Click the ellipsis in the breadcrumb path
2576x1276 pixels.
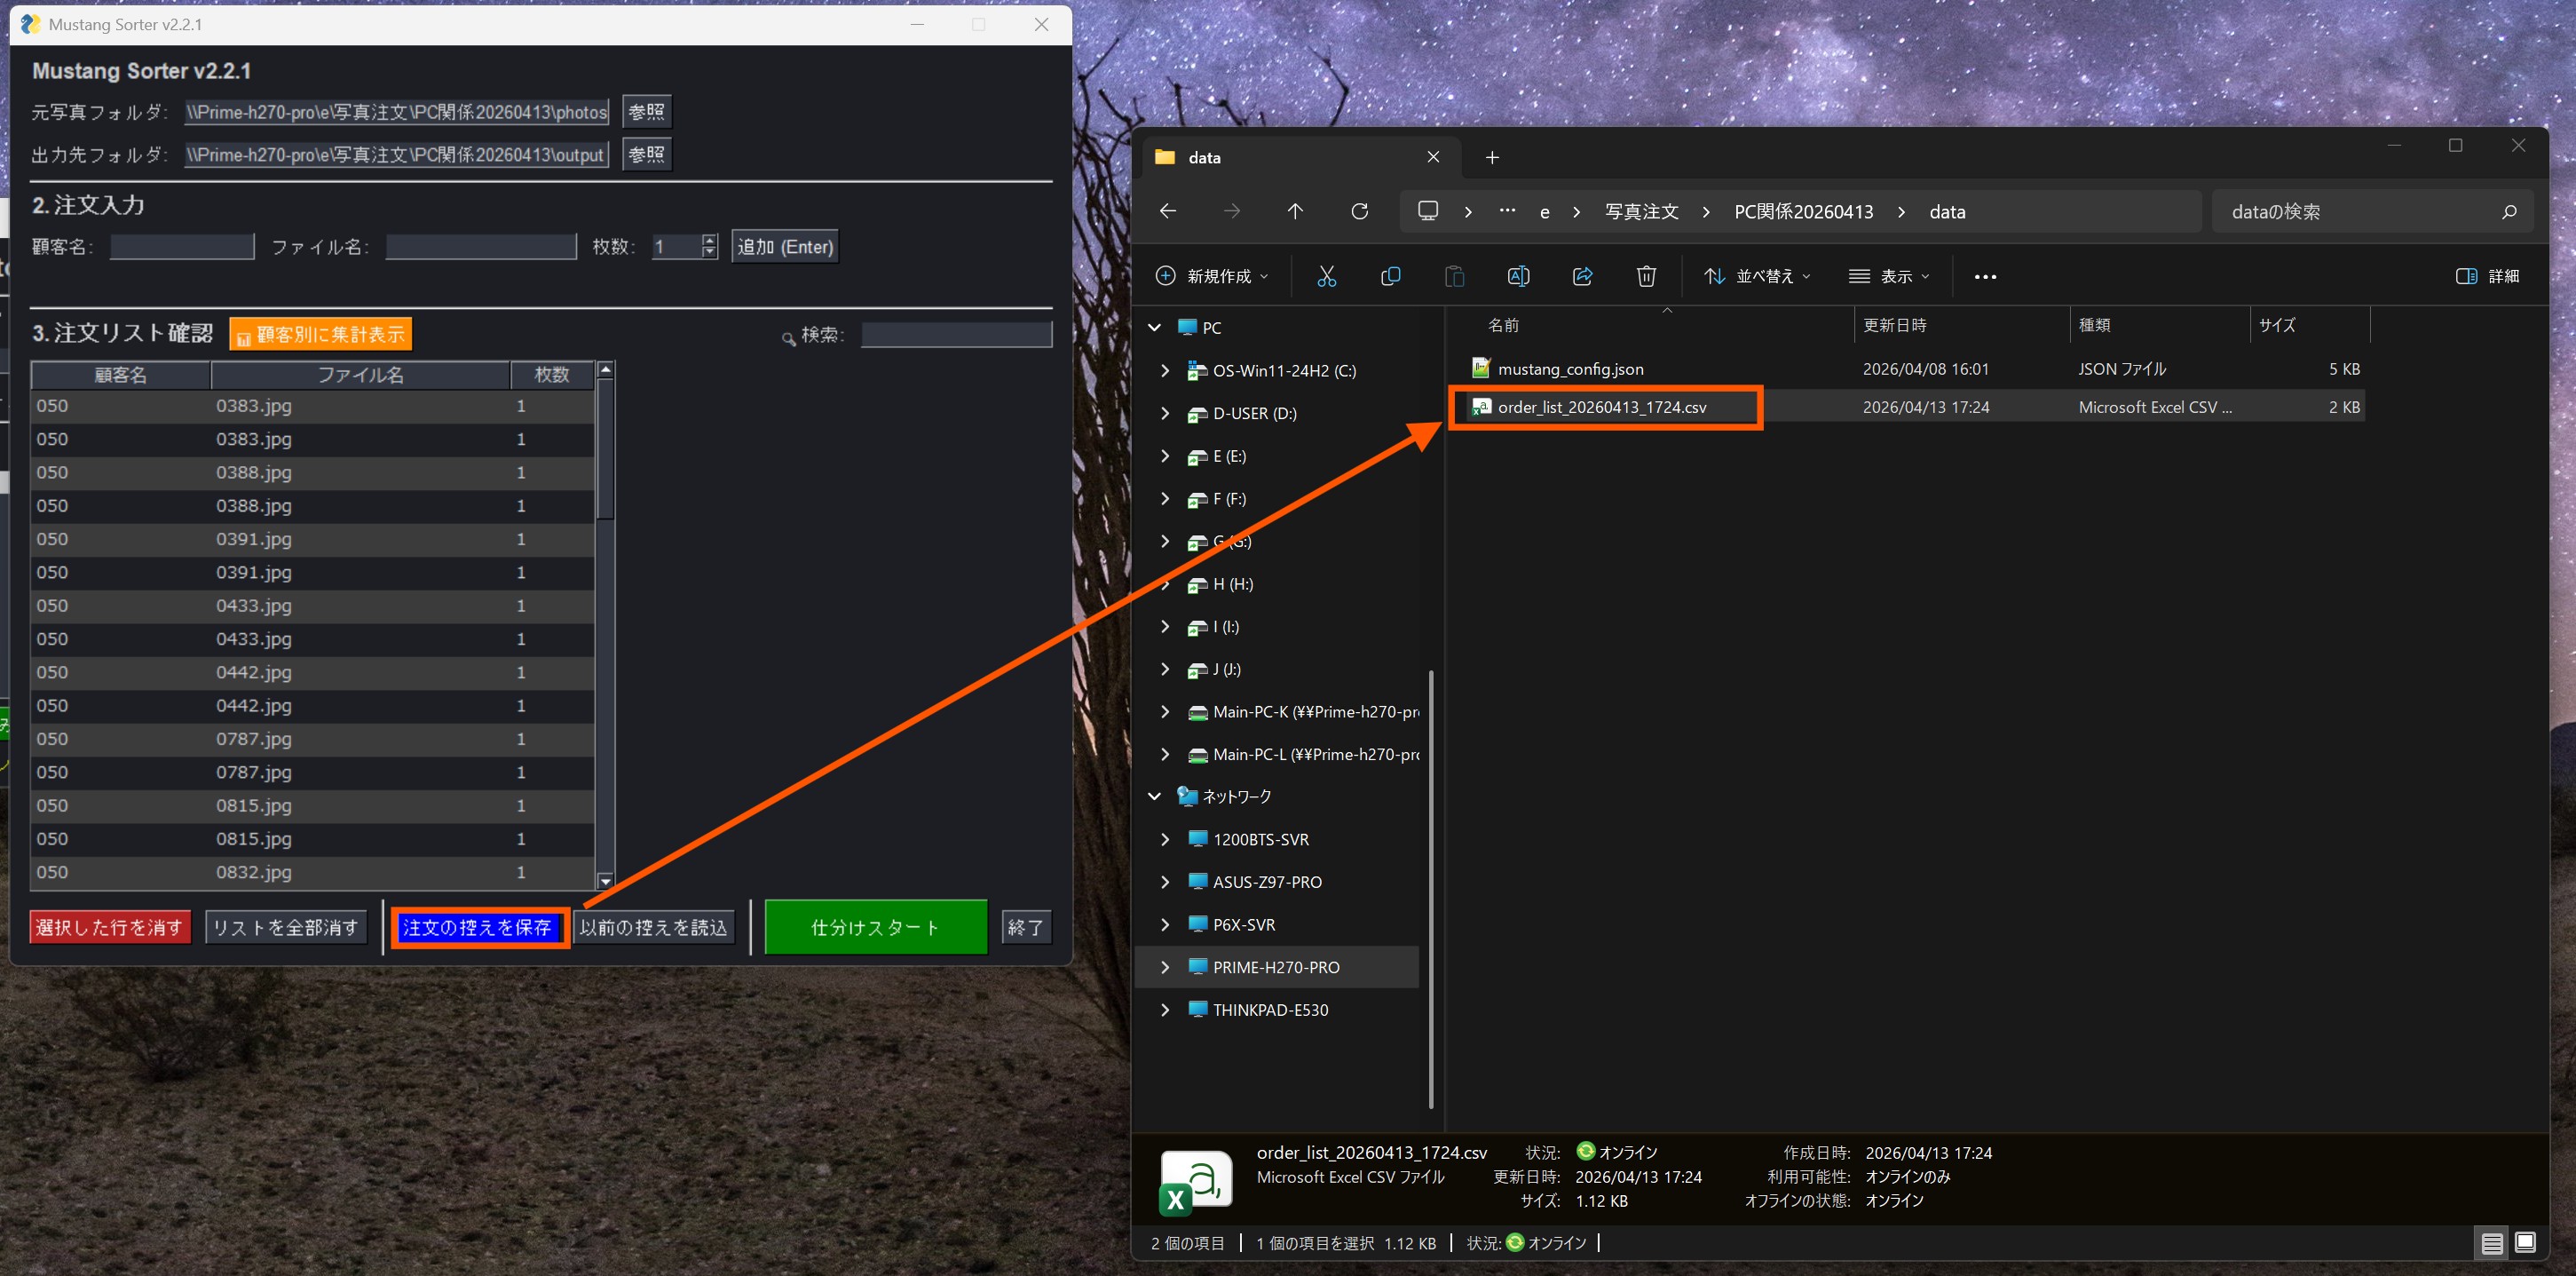(x=1507, y=211)
